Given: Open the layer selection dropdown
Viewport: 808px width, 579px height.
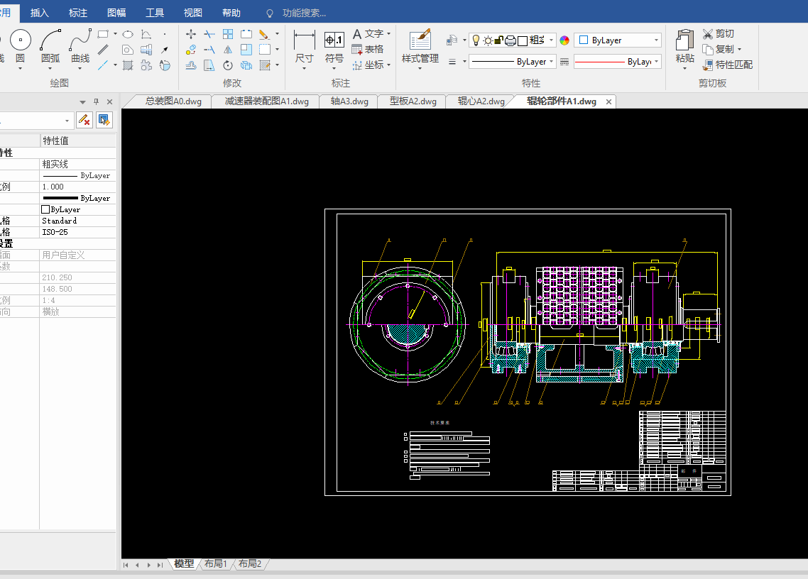Looking at the screenshot, I should tap(552, 40).
